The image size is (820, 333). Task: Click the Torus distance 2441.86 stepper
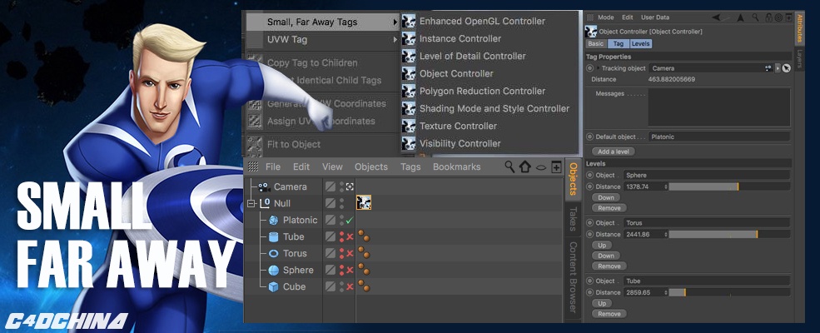click(x=666, y=235)
